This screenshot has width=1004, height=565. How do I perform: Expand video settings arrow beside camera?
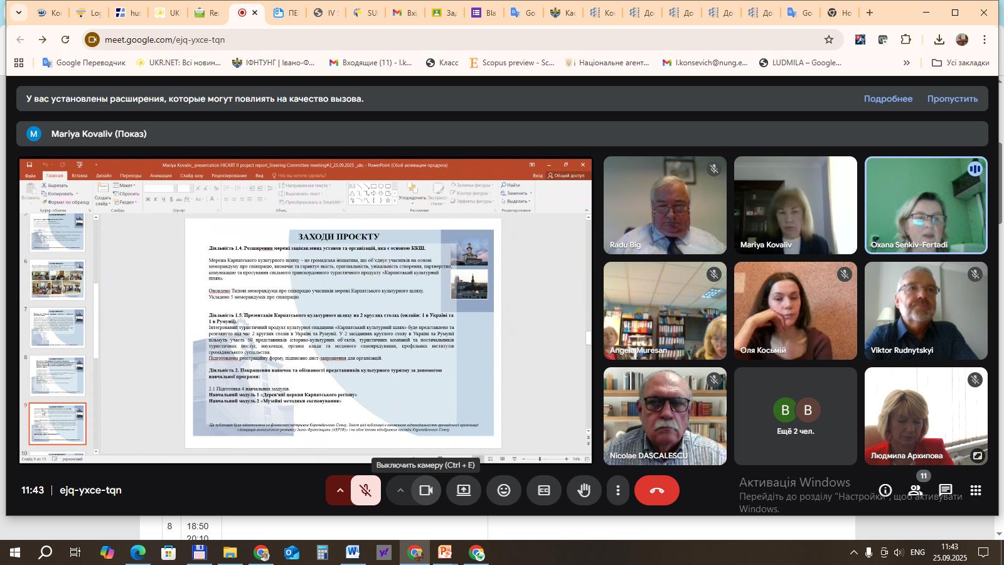[400, 491]
